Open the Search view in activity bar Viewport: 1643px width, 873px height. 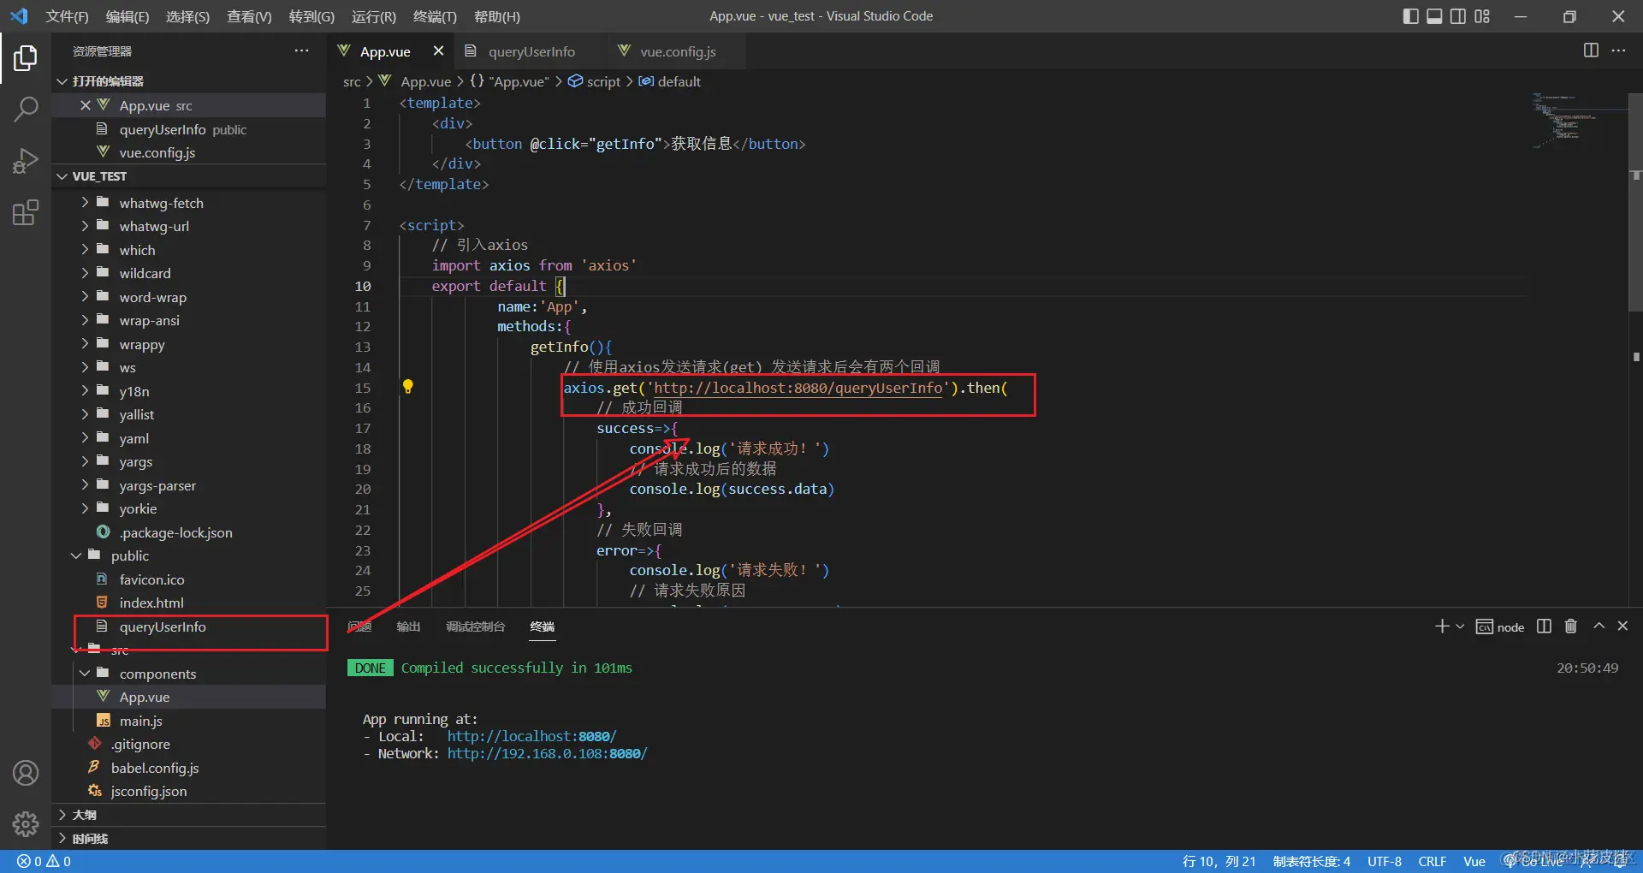coord(26,109)
